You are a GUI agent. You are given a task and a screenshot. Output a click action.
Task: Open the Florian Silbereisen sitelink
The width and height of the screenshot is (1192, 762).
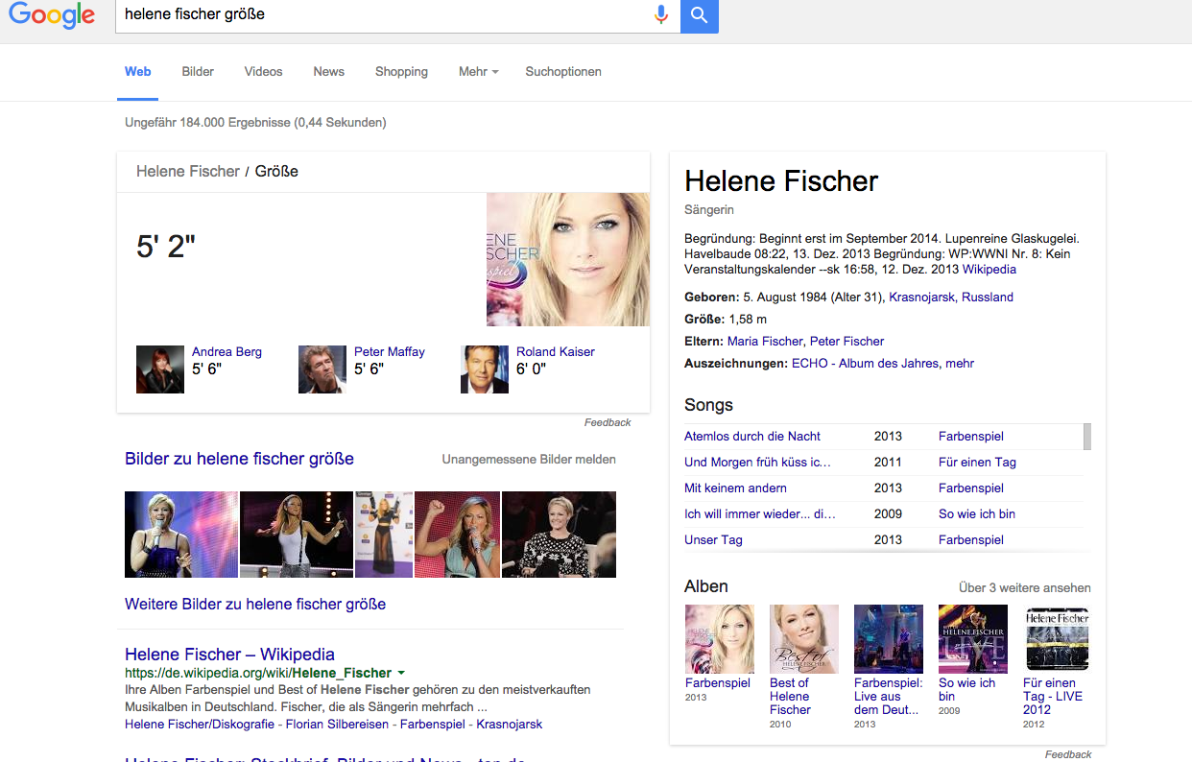337,725
